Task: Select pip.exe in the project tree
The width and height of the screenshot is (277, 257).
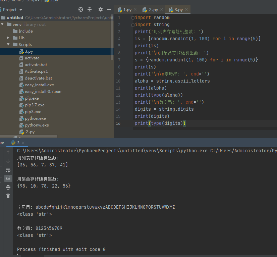Action: pos(32,98)
